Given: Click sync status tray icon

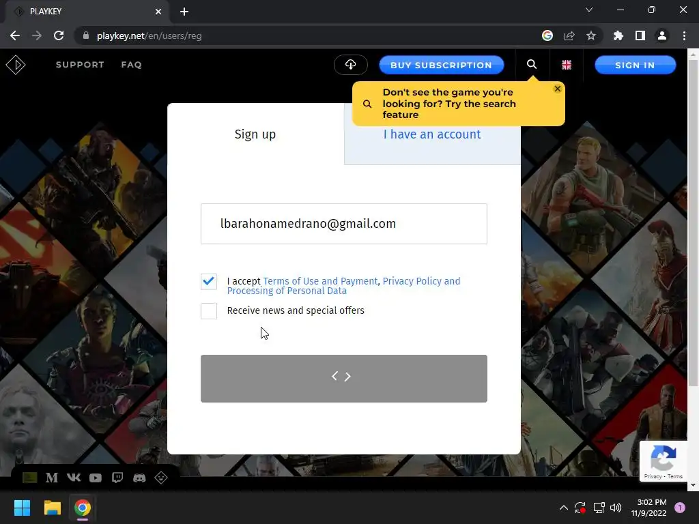Looking at the screenshot, I should pos(580,508).
